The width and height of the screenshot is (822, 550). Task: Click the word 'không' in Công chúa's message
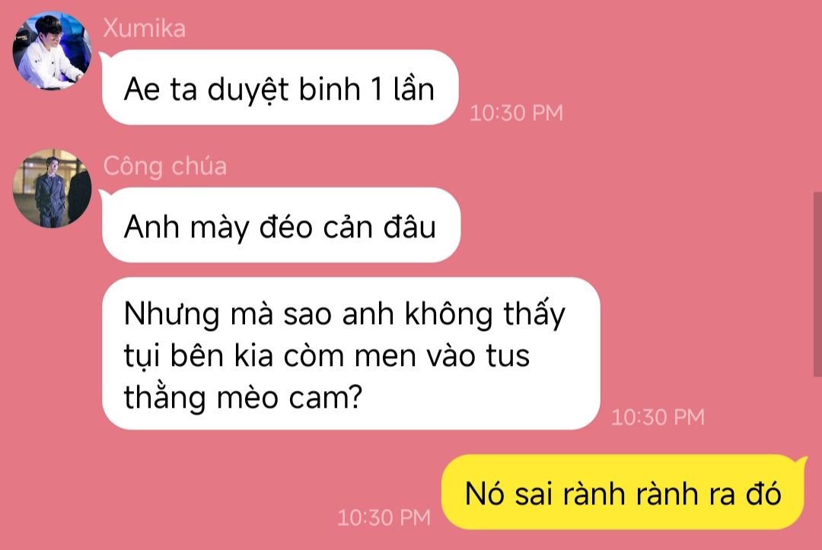[449, 316]
